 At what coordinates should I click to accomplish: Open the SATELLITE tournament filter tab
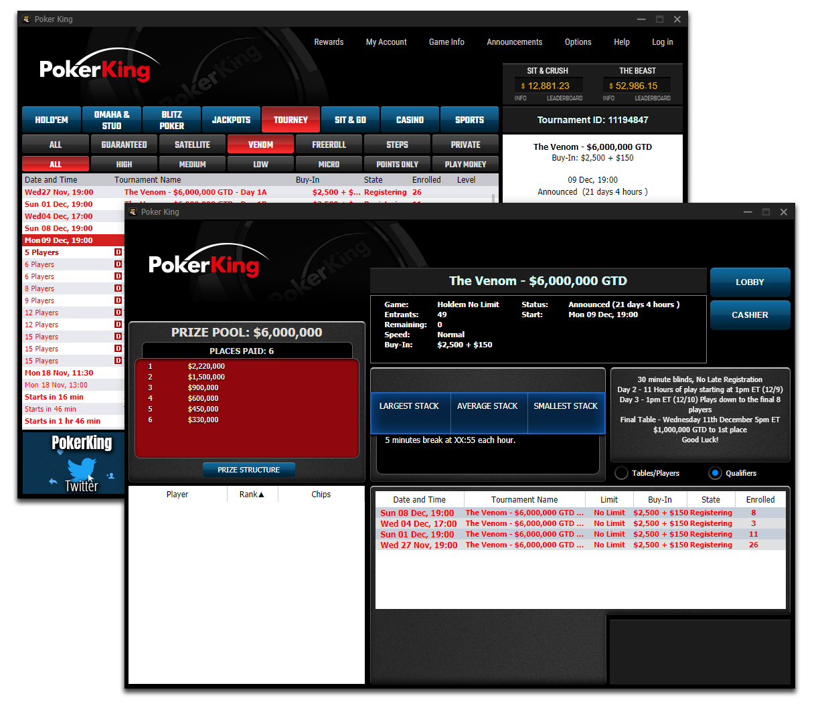point(192,145)
